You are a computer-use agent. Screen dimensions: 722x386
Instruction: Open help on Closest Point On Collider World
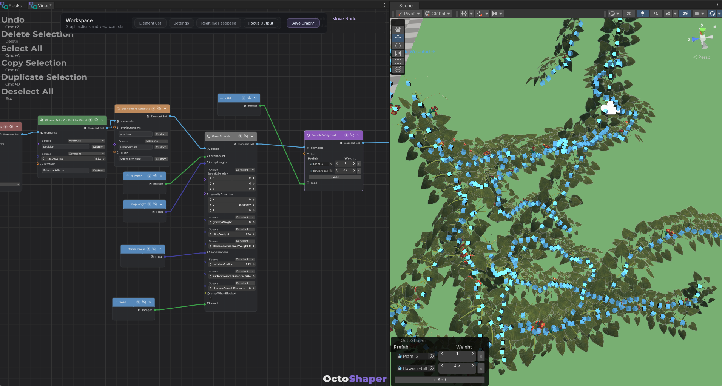coord(90,120)
